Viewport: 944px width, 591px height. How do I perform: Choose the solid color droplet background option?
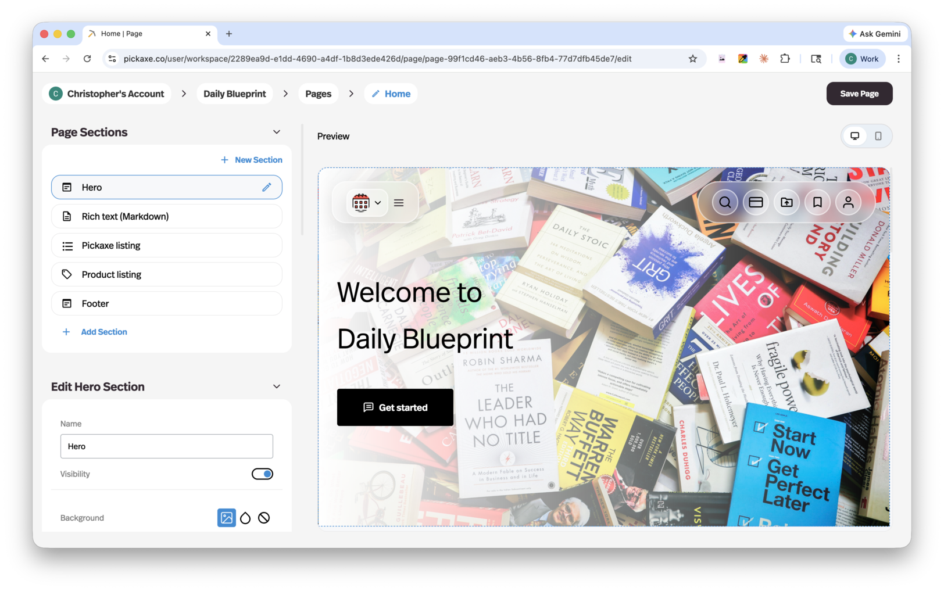click(245, 518)
